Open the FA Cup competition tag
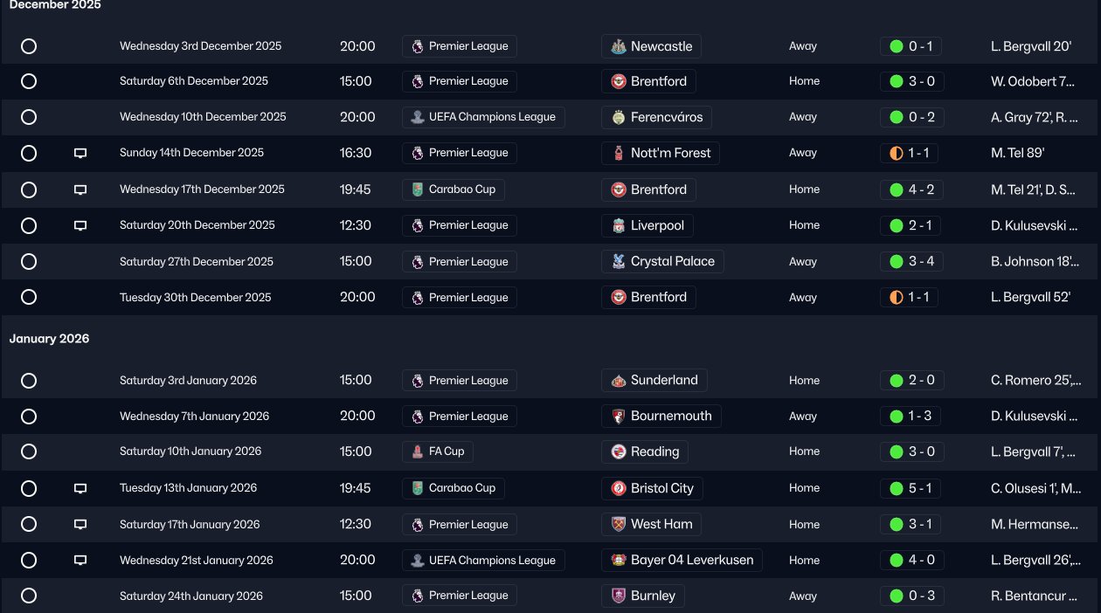1101x613 pixels. click(x=438, y=451)
